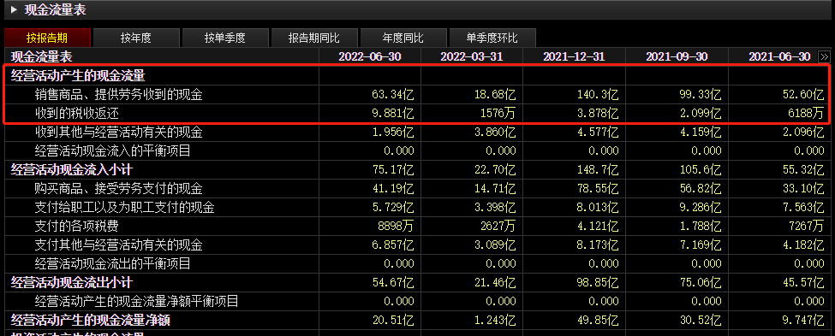Click the 2021-12-31 column header
This screenshot has width=835, height=336.
coord(574,57)
